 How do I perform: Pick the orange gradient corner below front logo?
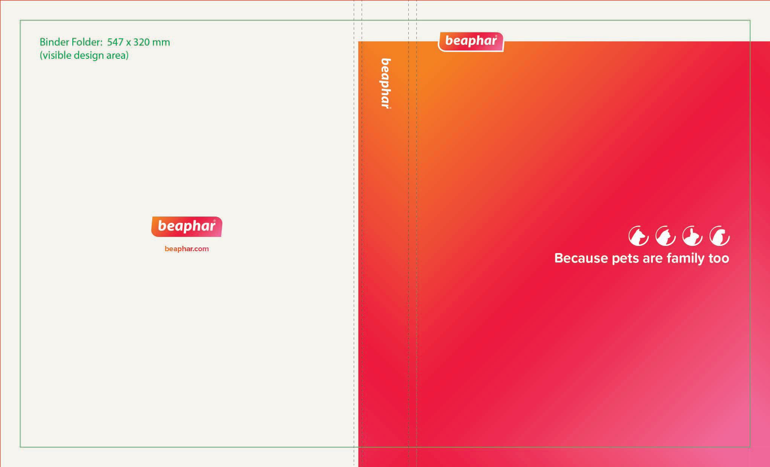437,72
